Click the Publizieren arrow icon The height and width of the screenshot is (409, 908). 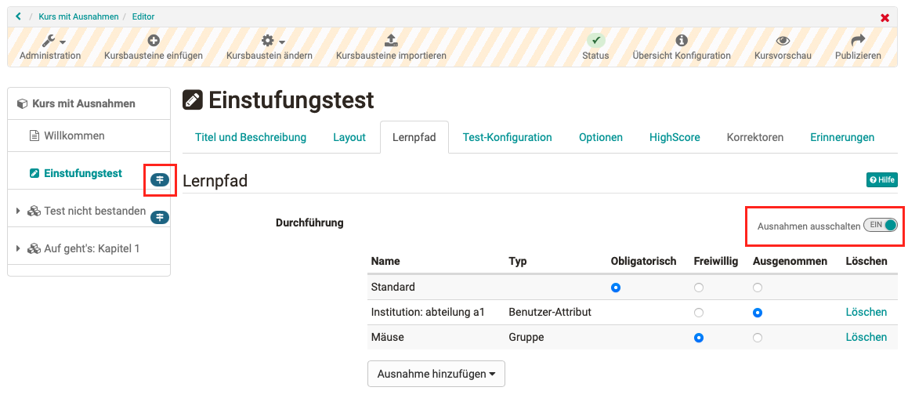coord(858,41)
